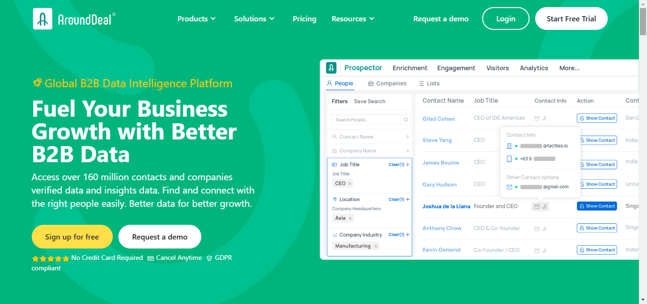Image resolution: width=647 pixels, height=304 pixels.
Task: Open the Solutions dropdown menu
Action: pyautogui.click(x=254, y=19)
